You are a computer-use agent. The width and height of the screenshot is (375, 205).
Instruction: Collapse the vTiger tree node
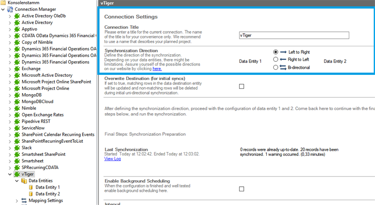(x=10, y=174)
